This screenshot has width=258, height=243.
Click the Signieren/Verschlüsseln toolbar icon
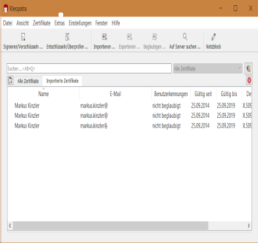tap(23, 37)
